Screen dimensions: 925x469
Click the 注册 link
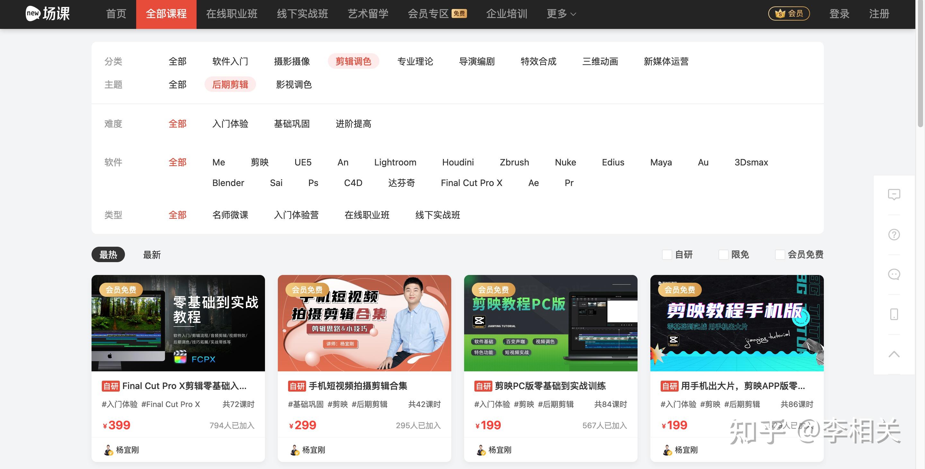point(879,14)
